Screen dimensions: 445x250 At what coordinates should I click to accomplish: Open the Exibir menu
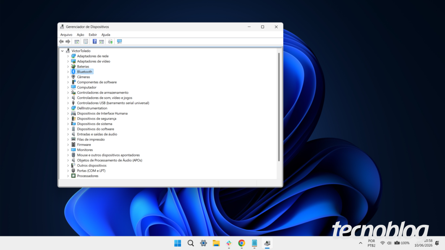pyautogui.click(x=93, y=34)
